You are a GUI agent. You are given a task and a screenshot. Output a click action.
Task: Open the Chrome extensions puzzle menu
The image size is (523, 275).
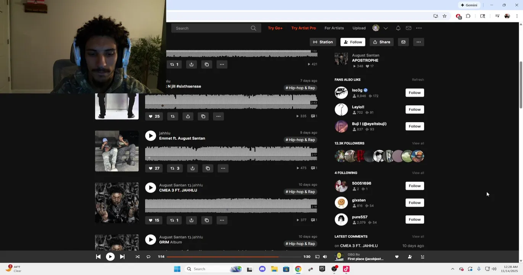tap(468, 16)
